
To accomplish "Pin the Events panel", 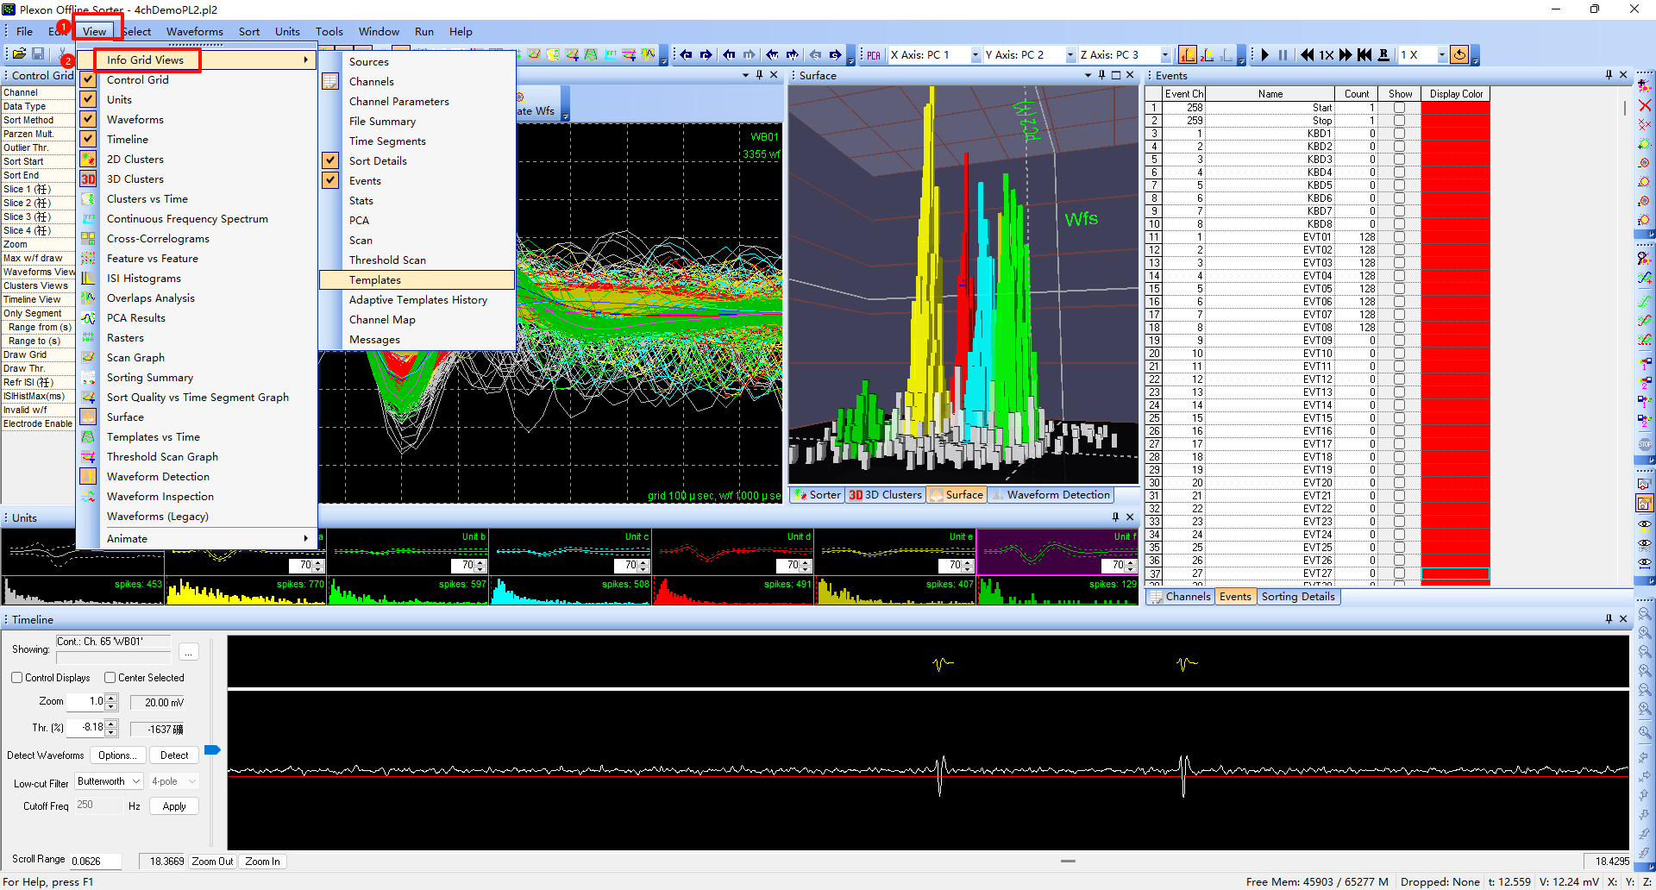I will (x=1609, y=75).
